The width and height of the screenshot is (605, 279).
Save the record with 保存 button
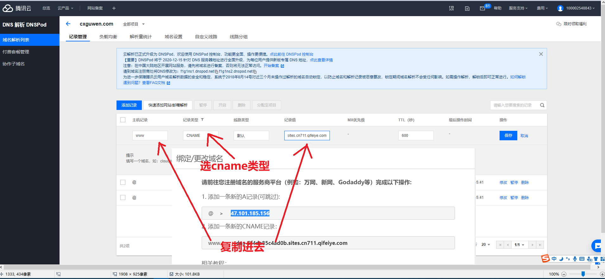click(x=508, y=136)
